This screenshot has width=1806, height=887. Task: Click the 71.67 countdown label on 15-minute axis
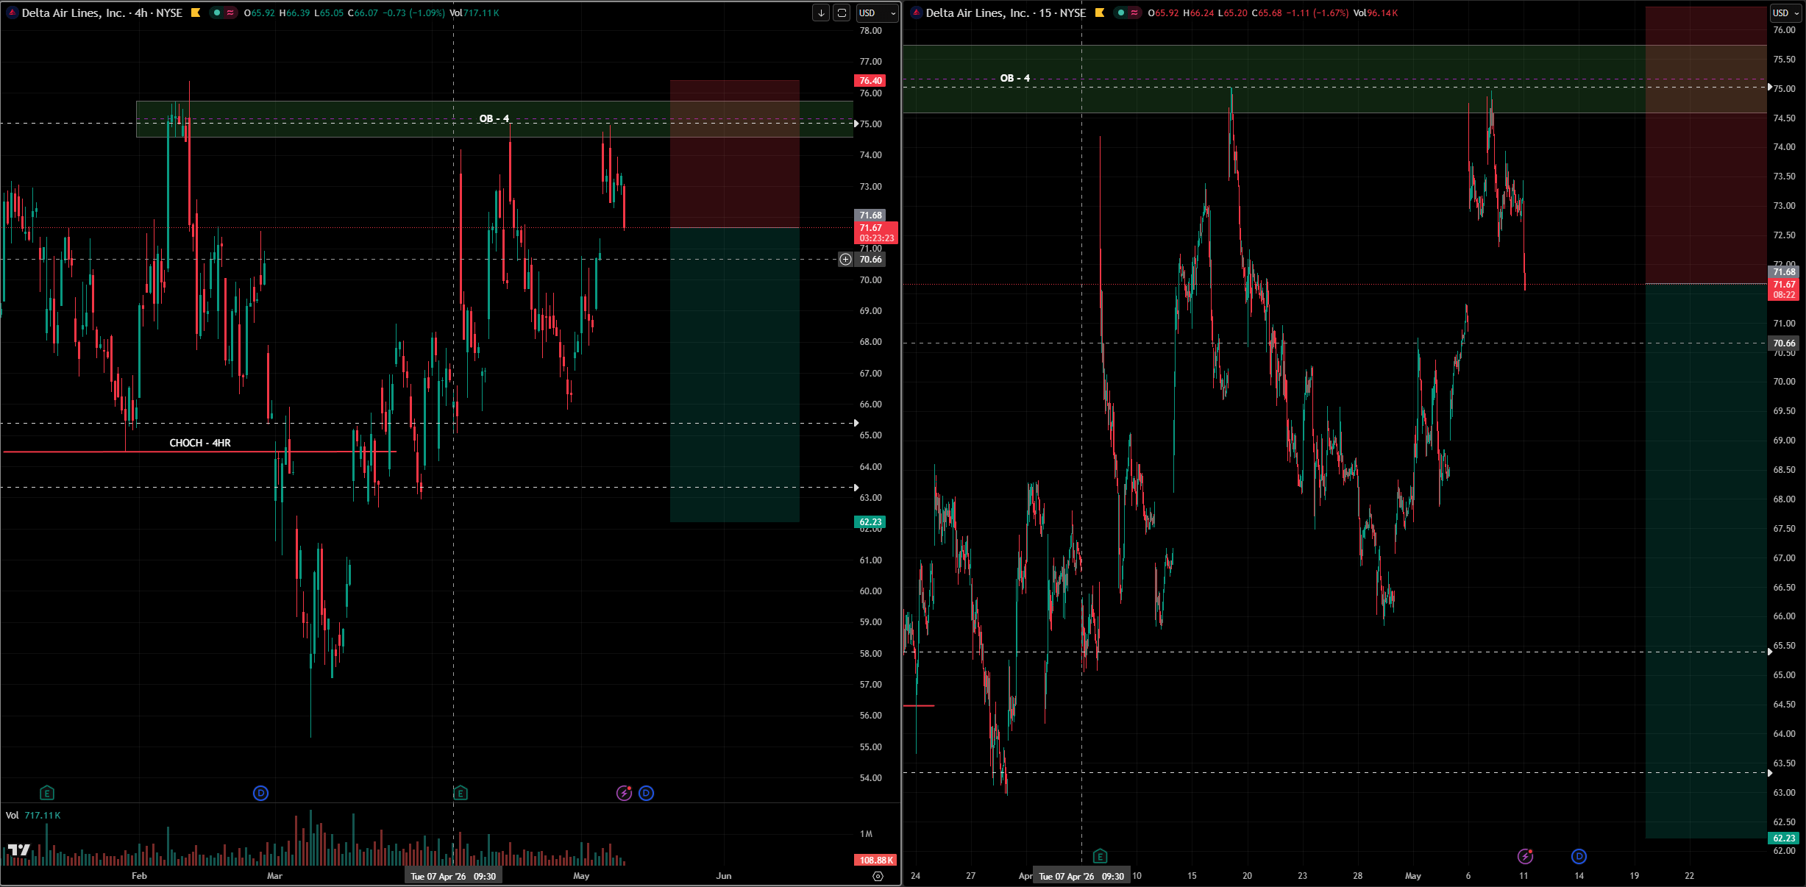point(1784,289)
